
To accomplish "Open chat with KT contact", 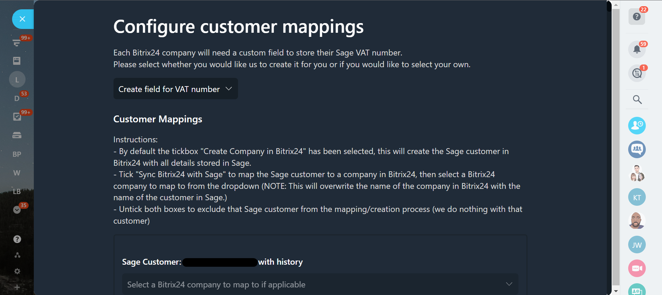I will point(637,197).
